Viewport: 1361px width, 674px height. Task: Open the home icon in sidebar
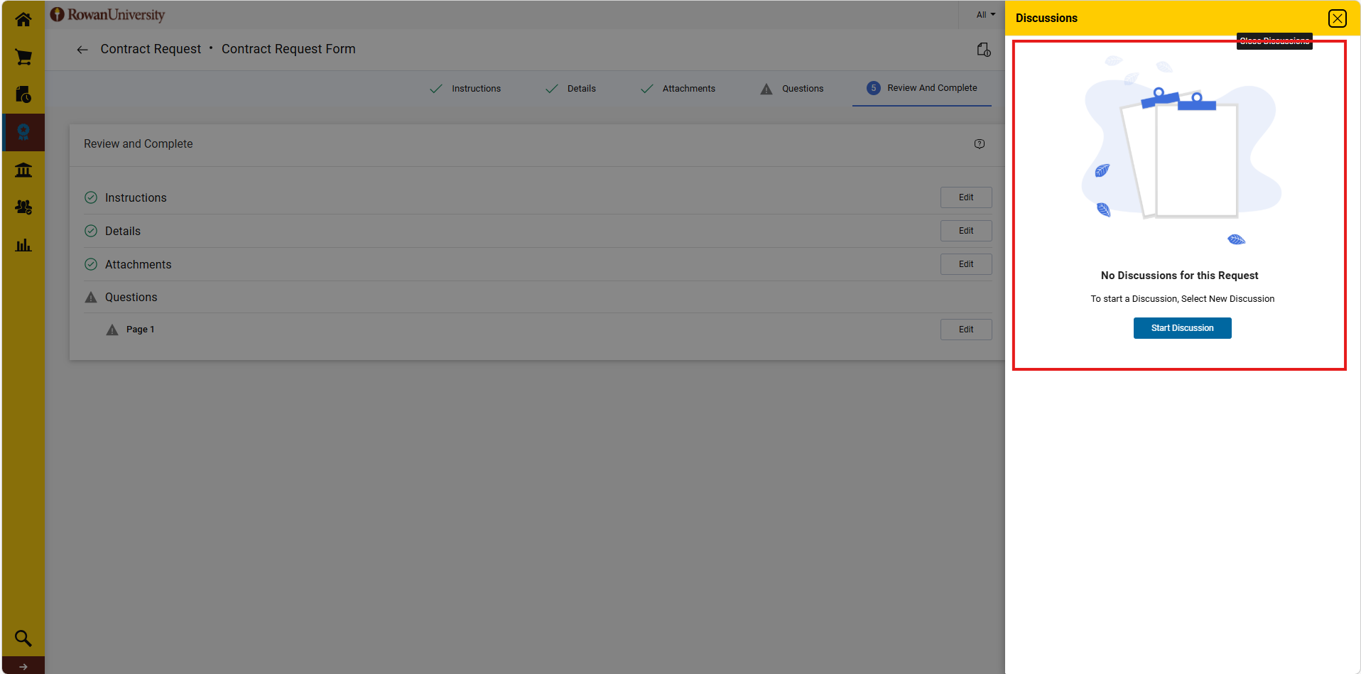pyautogui.click(x=23, y=20)
